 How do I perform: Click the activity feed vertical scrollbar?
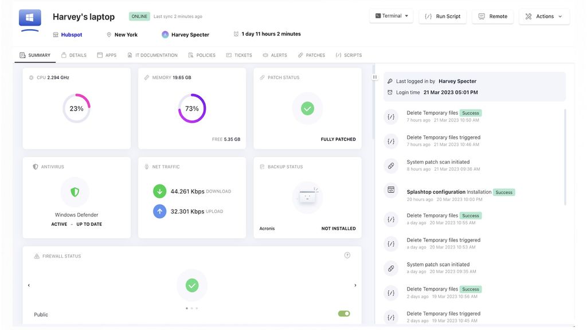click(x=565, y=158)
